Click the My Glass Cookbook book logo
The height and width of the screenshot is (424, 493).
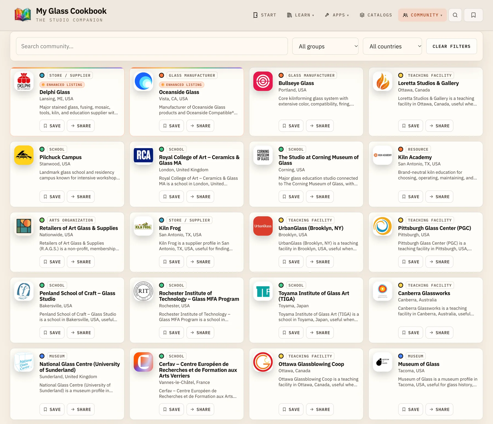coord(23,15)
